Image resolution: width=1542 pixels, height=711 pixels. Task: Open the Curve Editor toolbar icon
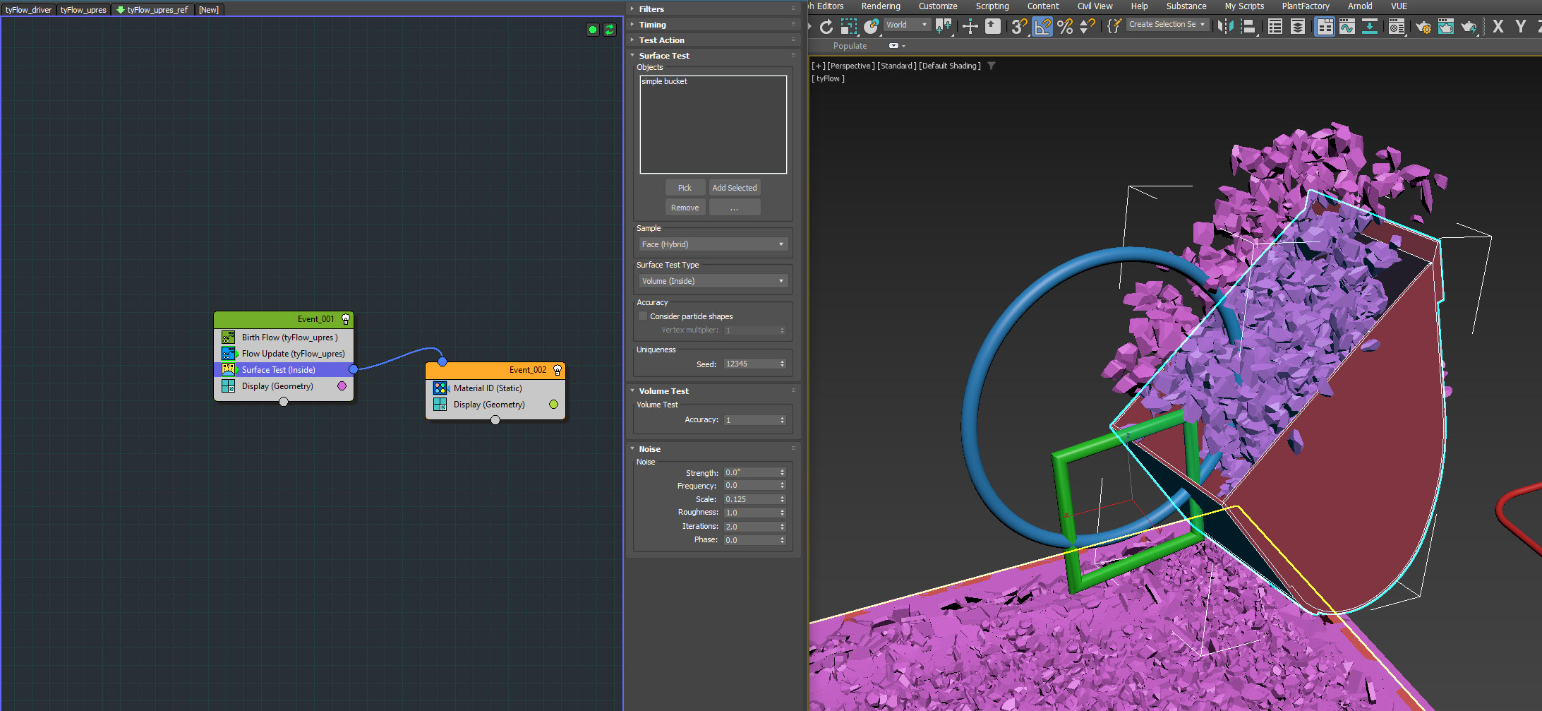tap(1347, 26)
